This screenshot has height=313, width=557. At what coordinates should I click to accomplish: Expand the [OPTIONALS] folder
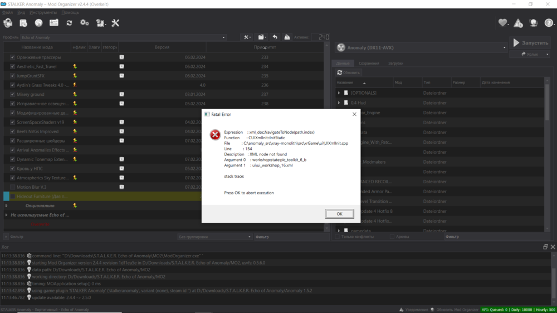(339, 92)
